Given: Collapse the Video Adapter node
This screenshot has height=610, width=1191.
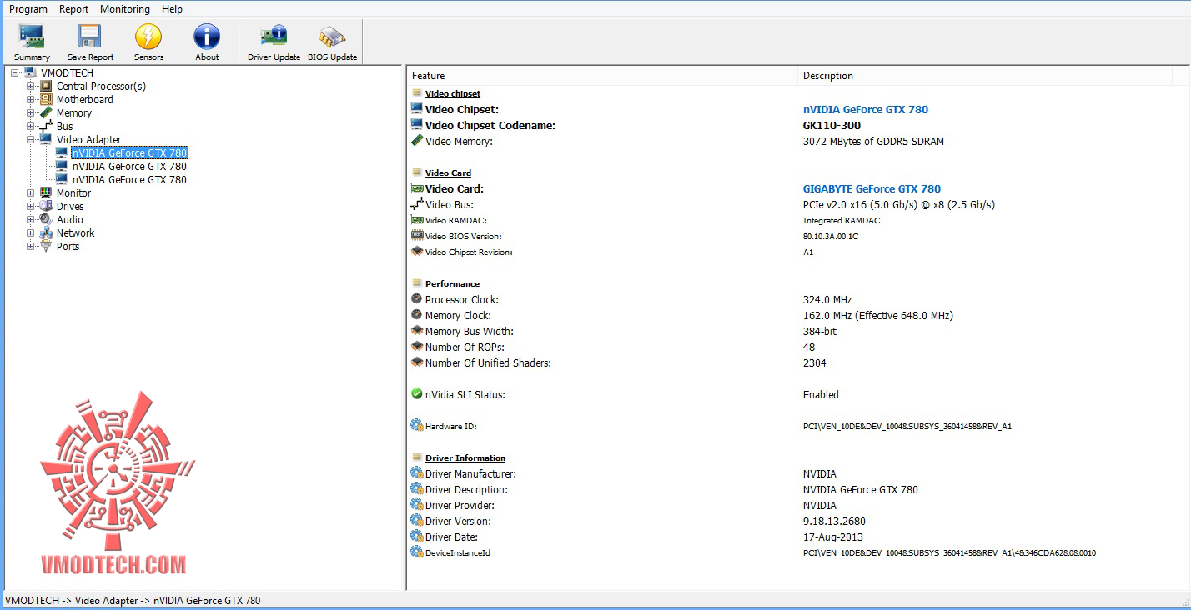Looking at the screenshot, I should [x=31, y=140].
